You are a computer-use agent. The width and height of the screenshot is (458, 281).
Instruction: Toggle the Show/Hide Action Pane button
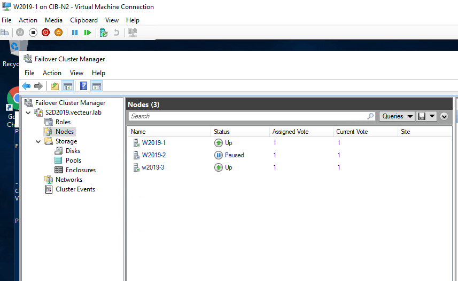tap(96, 86)
